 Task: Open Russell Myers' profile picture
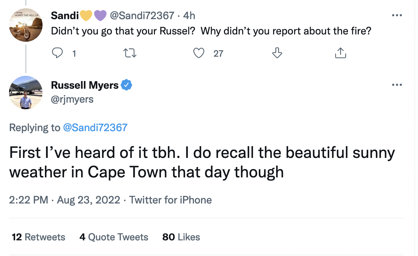[25, 93]
